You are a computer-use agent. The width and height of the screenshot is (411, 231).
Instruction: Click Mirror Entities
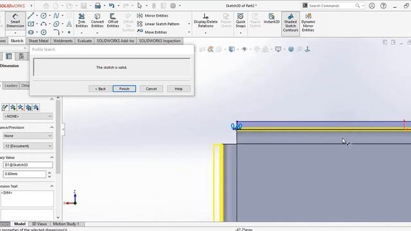[x=153, y=15]
